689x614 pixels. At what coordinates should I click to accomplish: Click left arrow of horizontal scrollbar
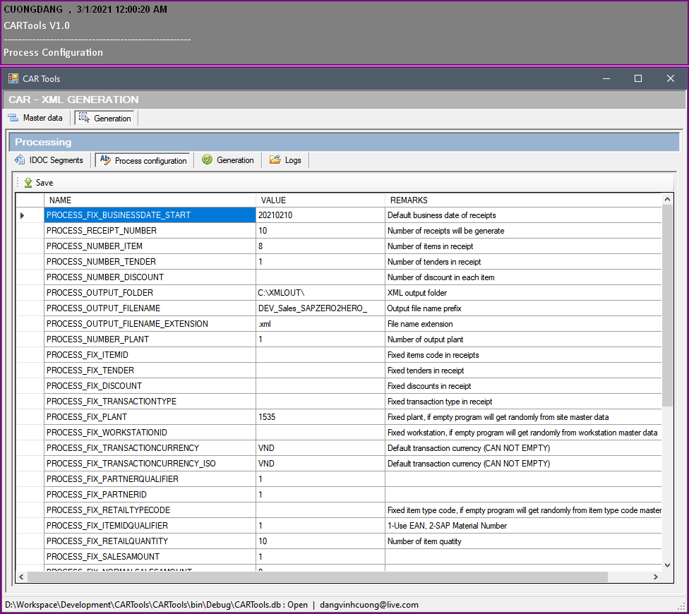[x=22, y=577]
